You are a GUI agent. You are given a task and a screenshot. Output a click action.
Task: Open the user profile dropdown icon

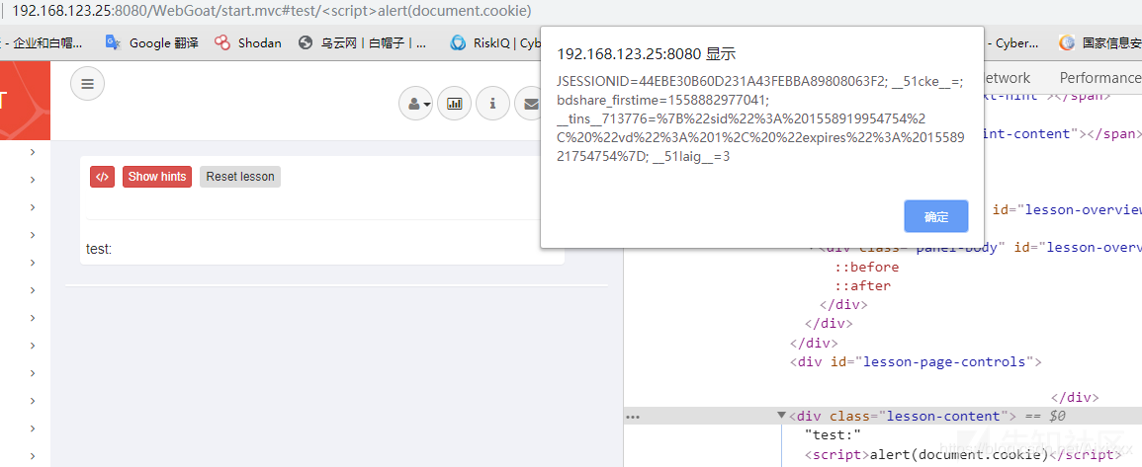click(416, 104)
